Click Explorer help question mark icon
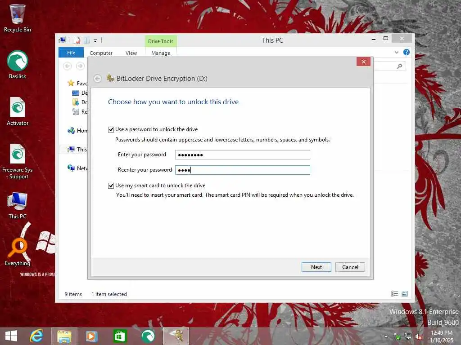461x345 pixels. click(x=407, y=52)
